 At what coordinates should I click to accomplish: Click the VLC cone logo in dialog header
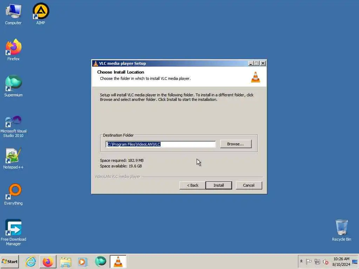pos(255,77)
